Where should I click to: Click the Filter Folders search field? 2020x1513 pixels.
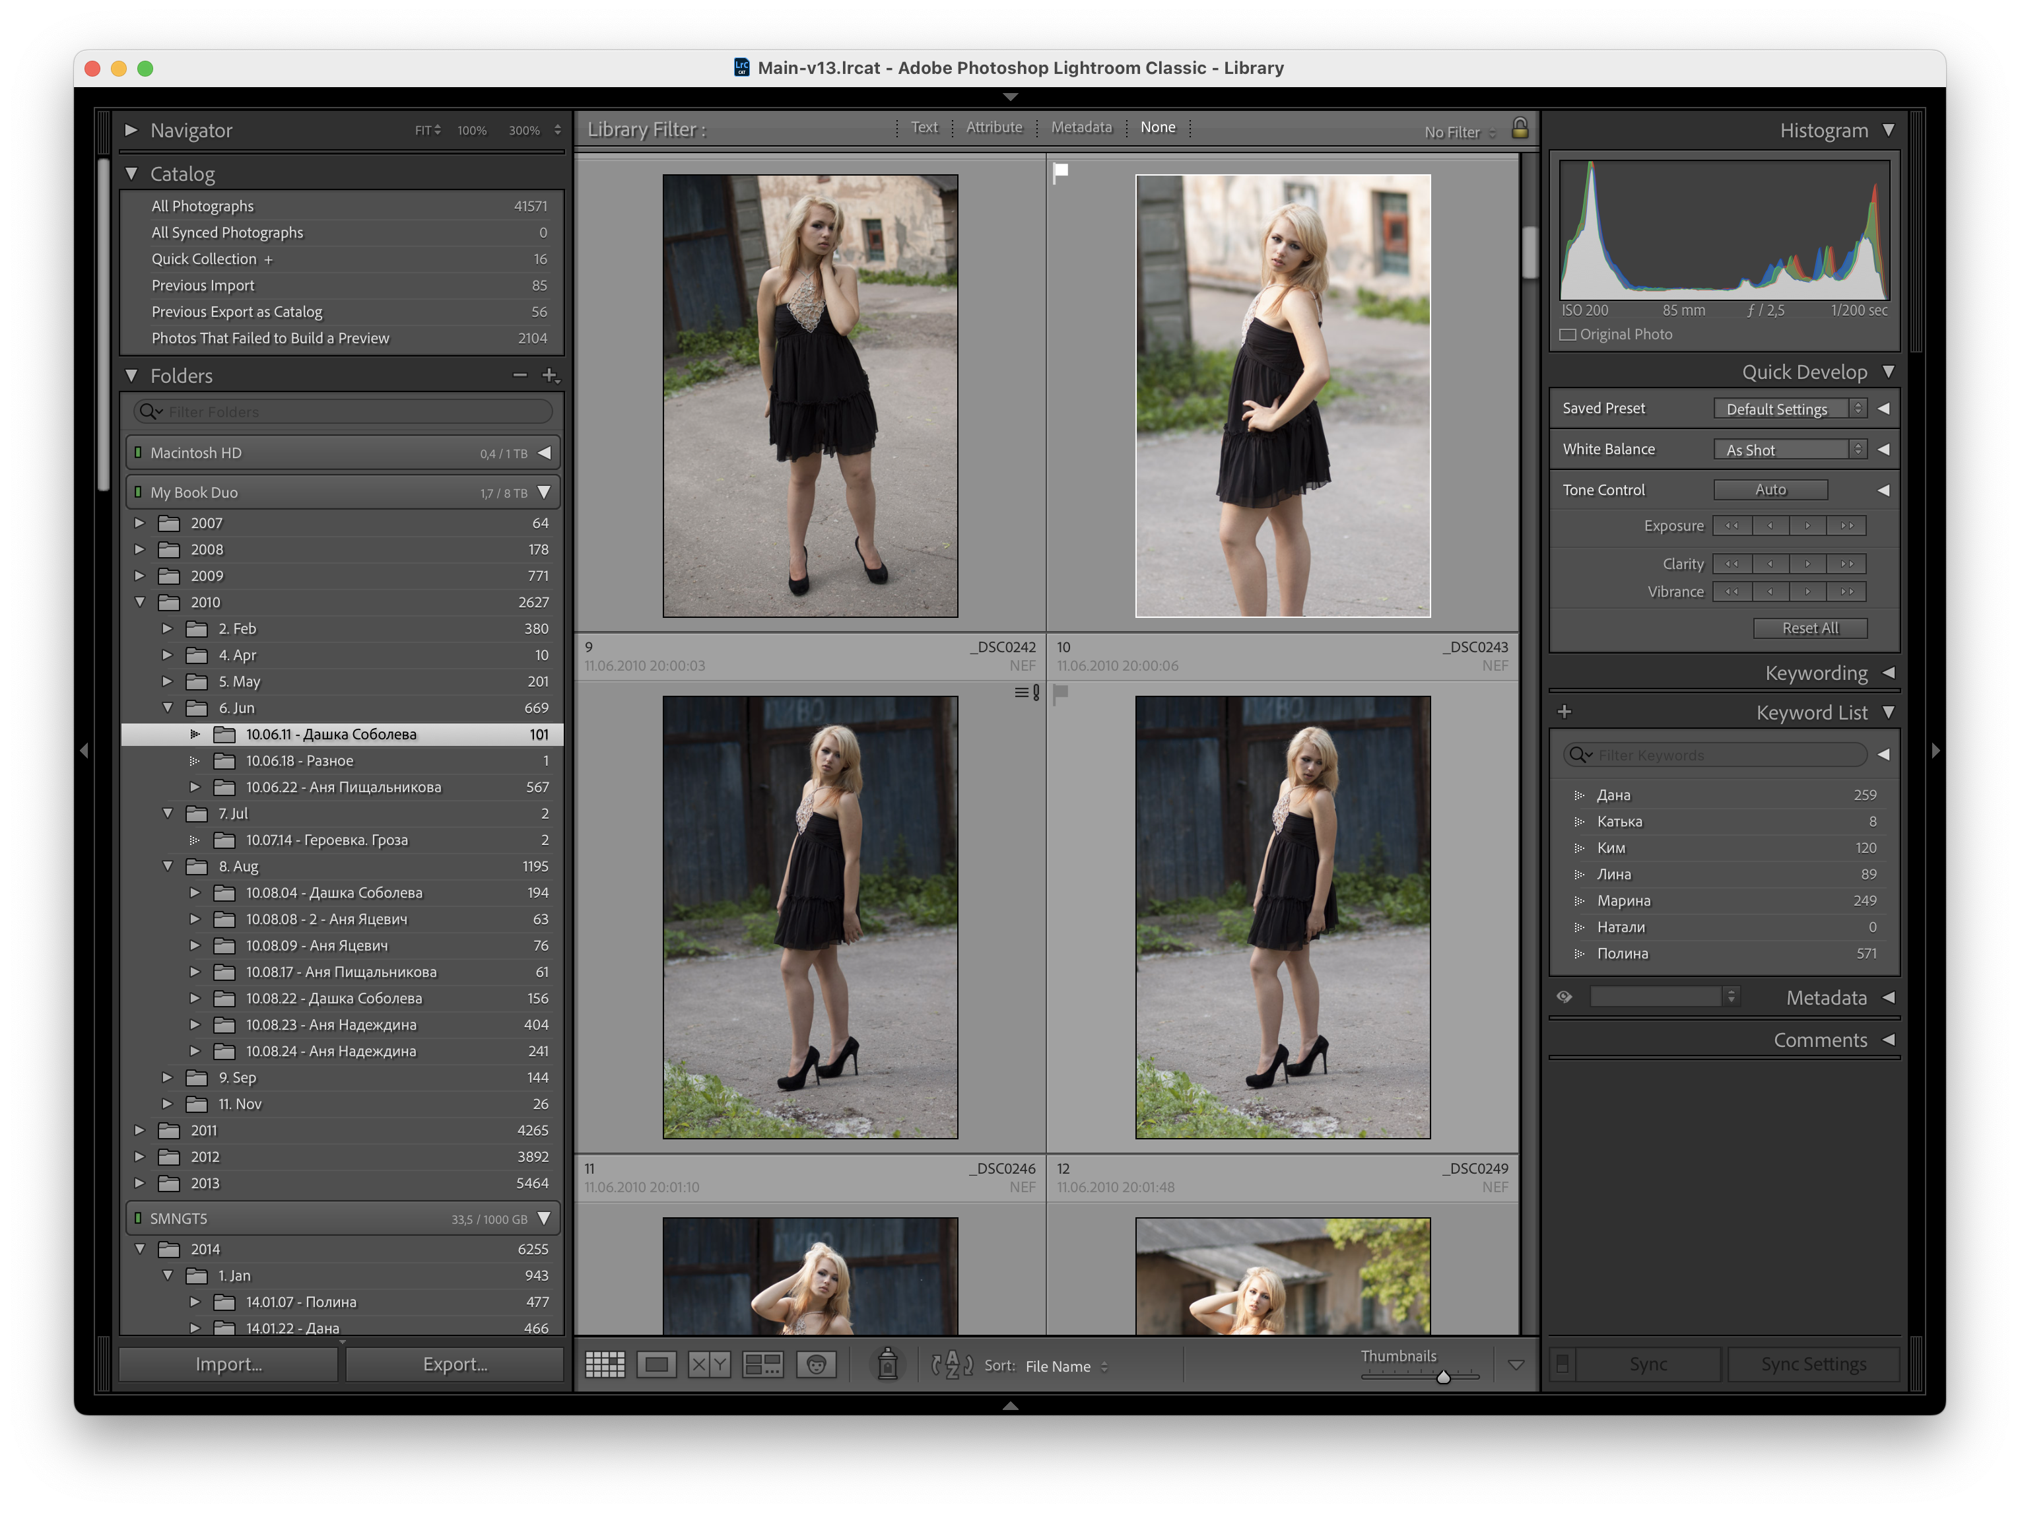[x=343, y=412]
